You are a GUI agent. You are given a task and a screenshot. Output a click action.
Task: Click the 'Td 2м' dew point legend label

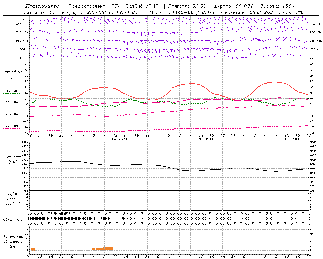12,91
